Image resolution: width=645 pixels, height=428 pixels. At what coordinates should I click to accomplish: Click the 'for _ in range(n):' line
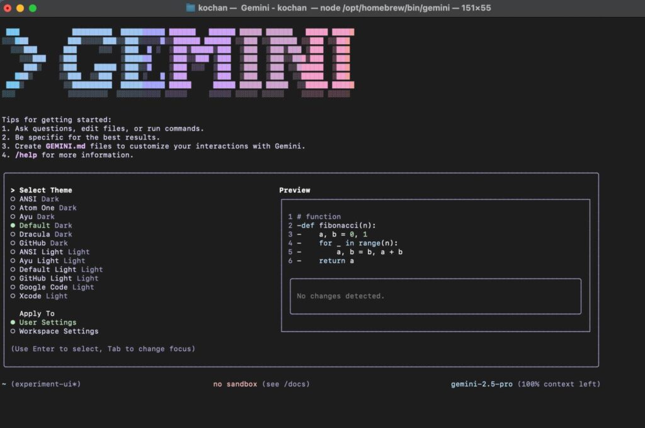[358, 243]
